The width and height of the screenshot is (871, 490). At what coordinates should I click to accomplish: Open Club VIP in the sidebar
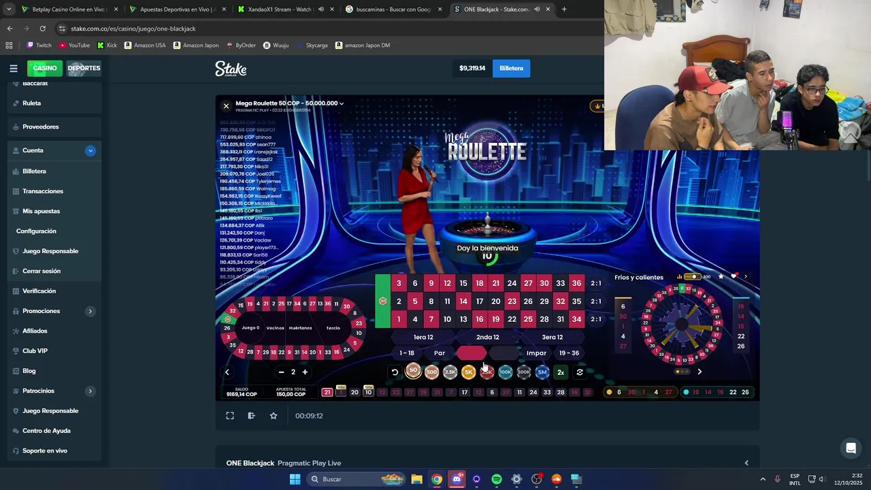click(35, 351)
